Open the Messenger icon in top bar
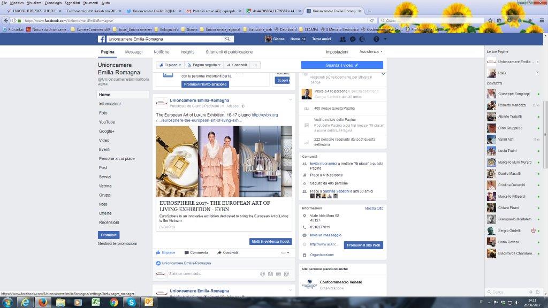This screenshot has width=548, height=308. point(352,40)
